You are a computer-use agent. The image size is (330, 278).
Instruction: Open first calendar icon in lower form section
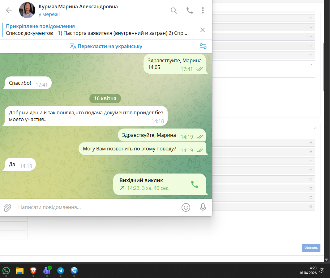click(311, 143)
